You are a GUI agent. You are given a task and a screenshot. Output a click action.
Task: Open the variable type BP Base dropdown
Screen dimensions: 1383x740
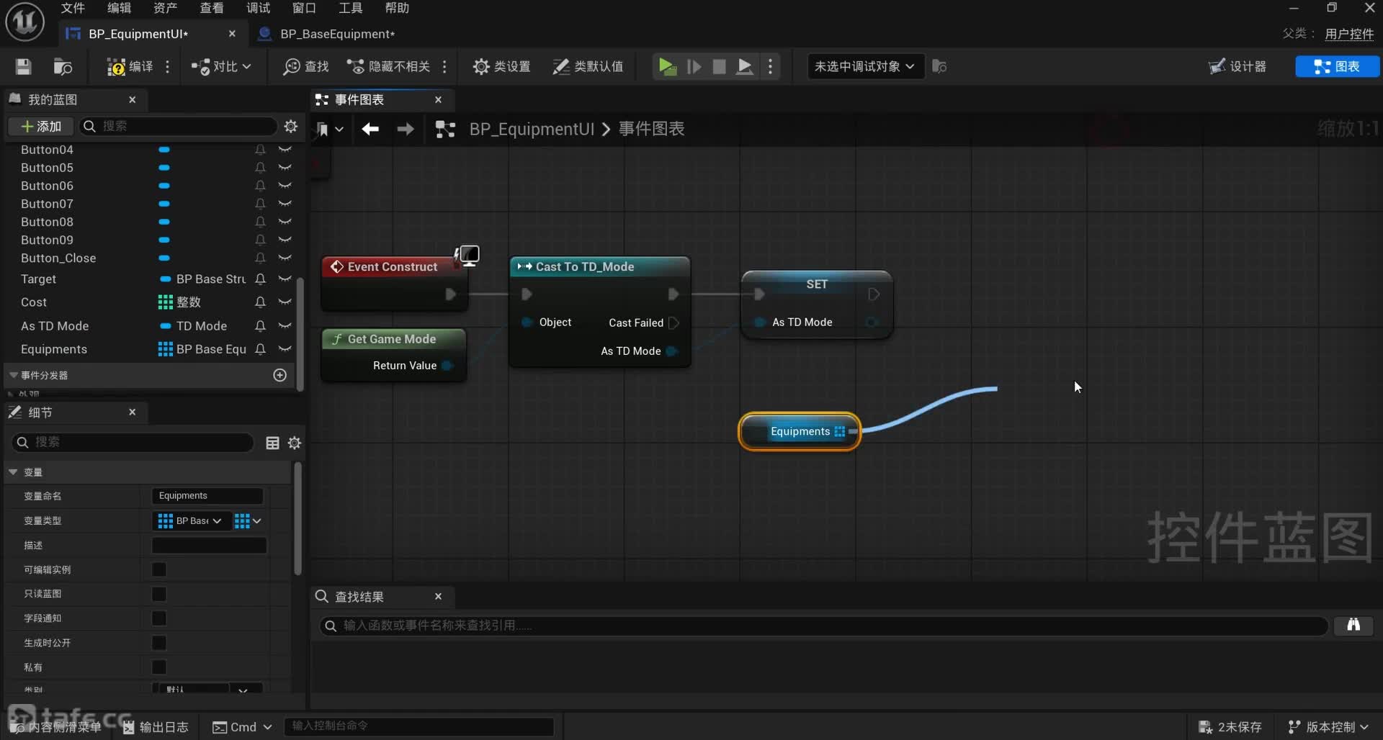point(191,520)
